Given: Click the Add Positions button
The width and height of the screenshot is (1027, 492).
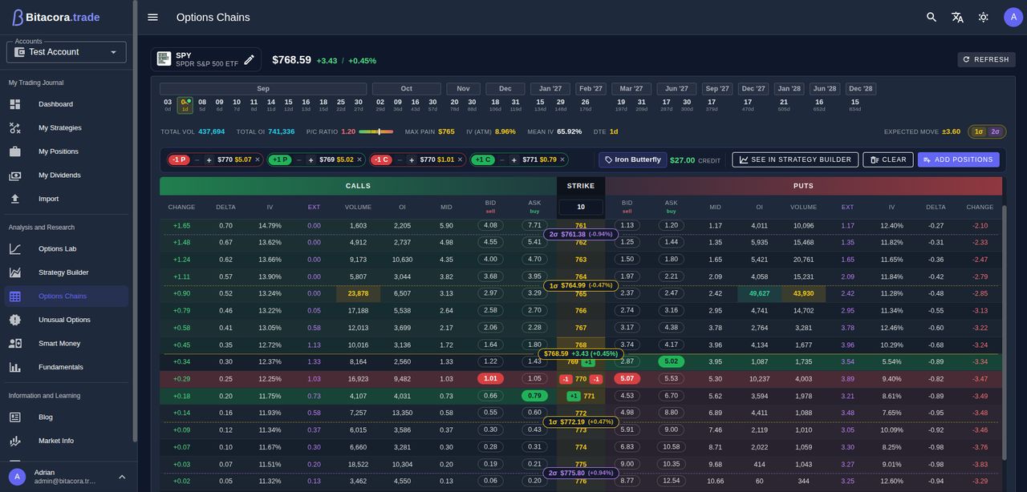Looking at the screenshot, I should 959,159.
